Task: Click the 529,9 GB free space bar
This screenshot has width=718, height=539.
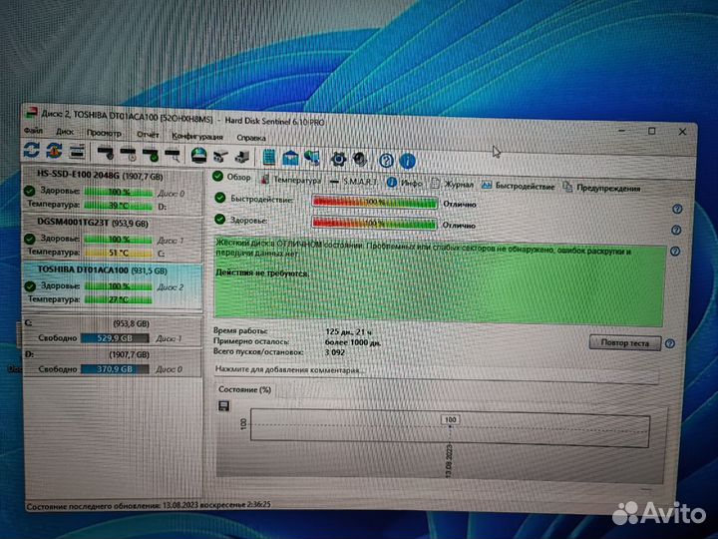Action: coord(115,338)
